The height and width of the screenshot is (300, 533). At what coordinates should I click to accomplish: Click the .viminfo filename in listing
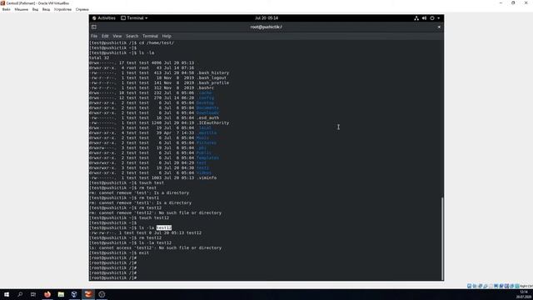207,177
